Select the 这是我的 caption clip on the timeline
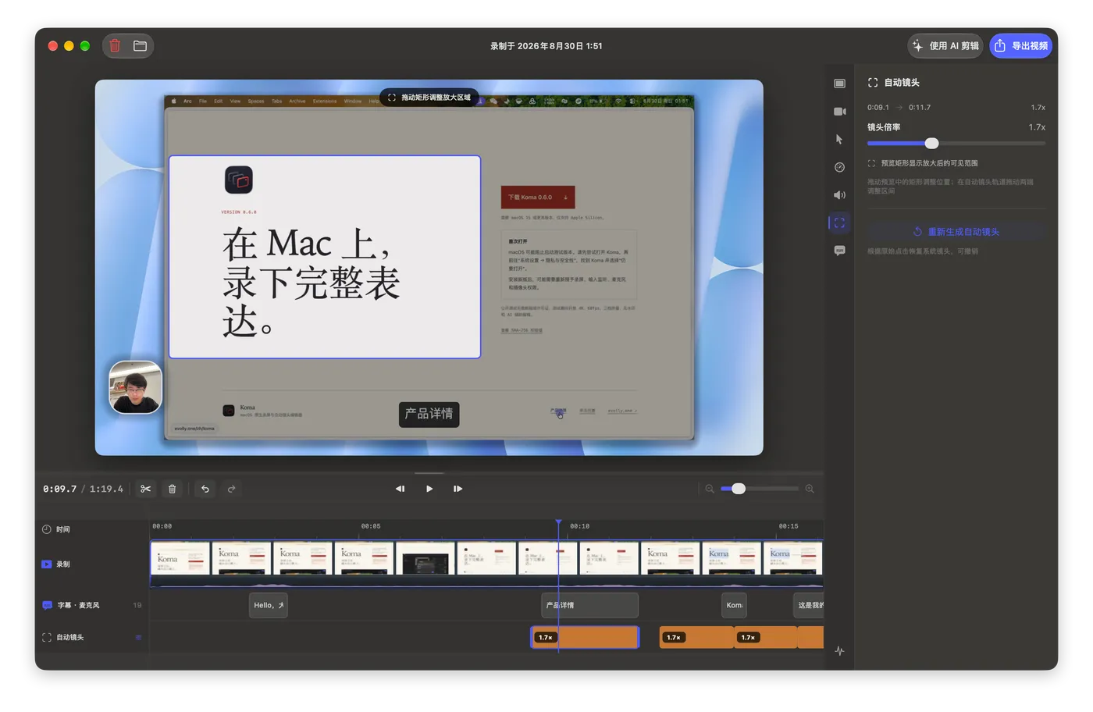The height and width of the screenshot is (712, 1093). (x=808, y=605)
